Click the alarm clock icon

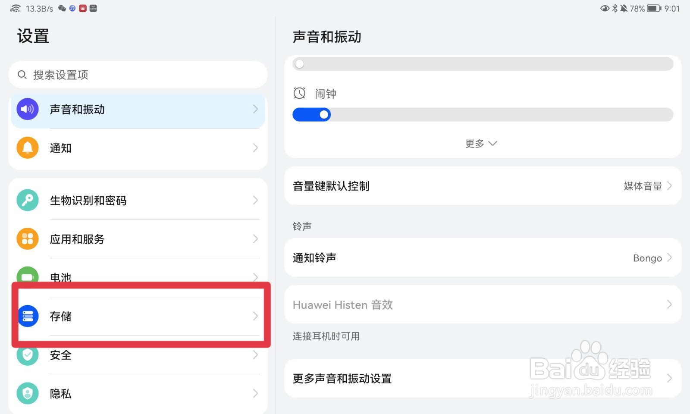click(x=299, y=93)
